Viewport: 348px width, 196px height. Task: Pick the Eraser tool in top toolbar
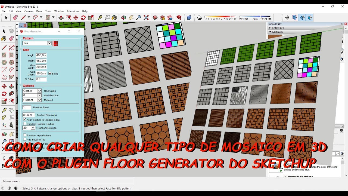pos(15,18)
